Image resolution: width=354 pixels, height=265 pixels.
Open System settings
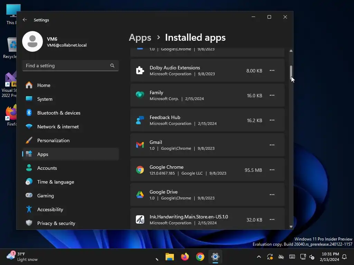[x=71, y=99]
